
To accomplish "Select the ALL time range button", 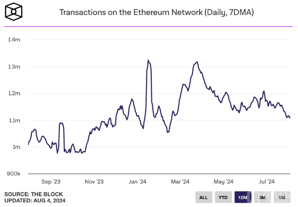I will coord(203,198).
